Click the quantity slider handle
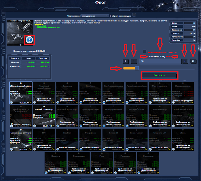Image resolution: width=201 pixels, height=181 pixels. tap(137, 68)
